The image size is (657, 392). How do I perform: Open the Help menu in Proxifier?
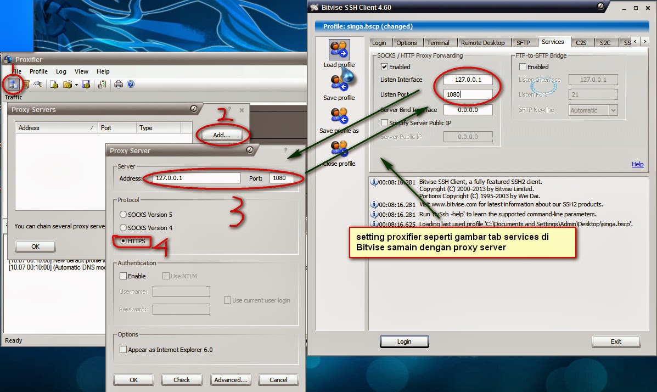103,71
